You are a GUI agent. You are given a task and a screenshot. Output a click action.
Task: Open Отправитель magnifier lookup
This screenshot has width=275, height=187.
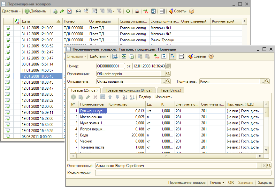coord(168,81)
